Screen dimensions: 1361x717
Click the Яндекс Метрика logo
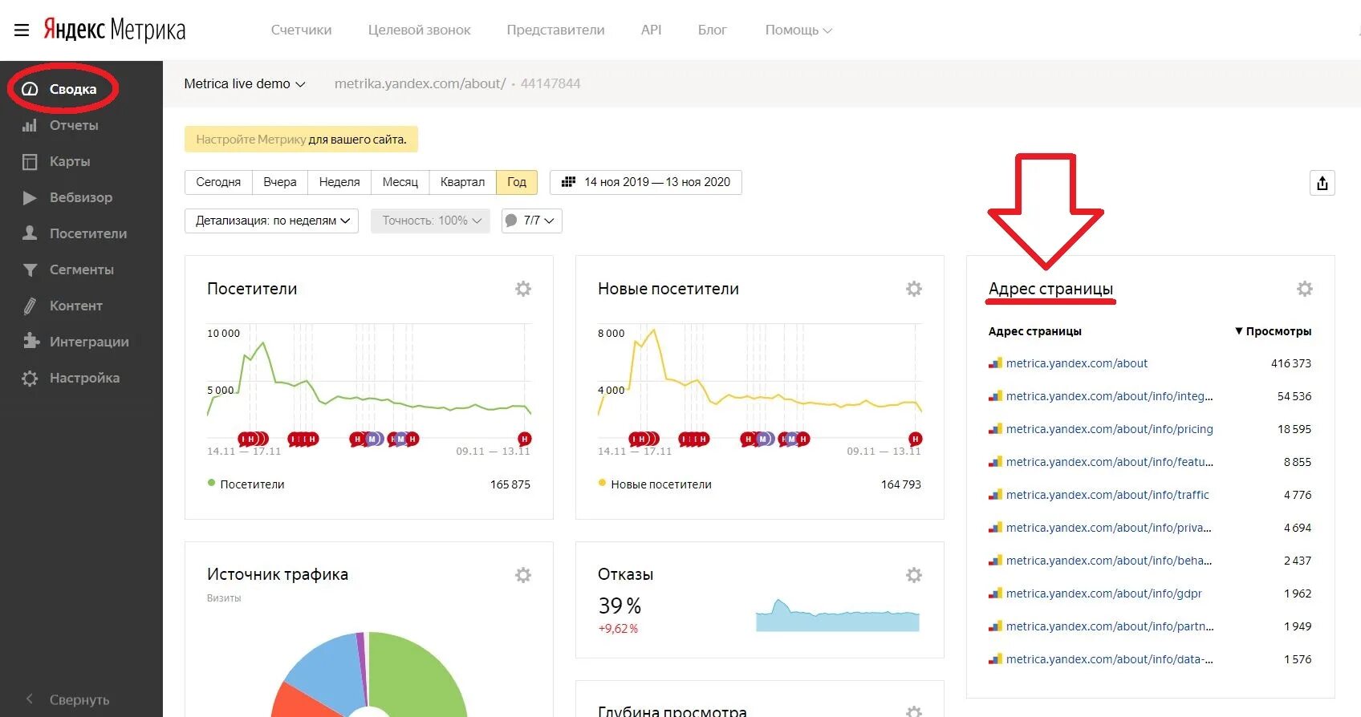tap(114, 30)
